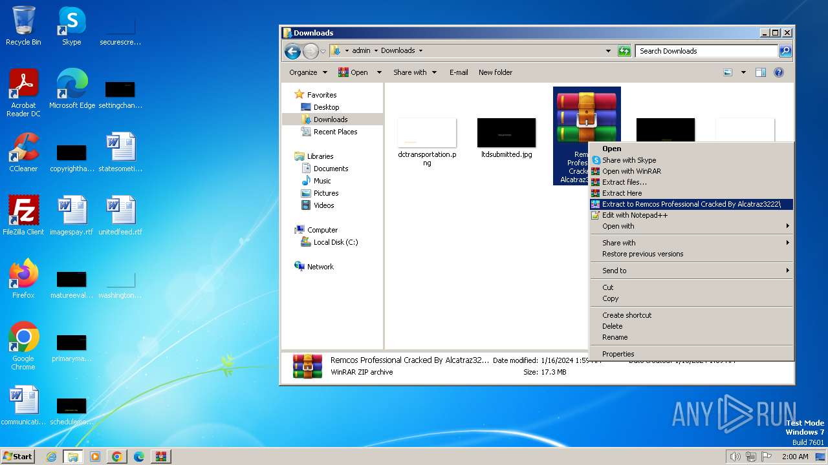This screenshot has width=828, height=465.
Task: Click the Search Downloads input field
Action: tap(706, 51)
